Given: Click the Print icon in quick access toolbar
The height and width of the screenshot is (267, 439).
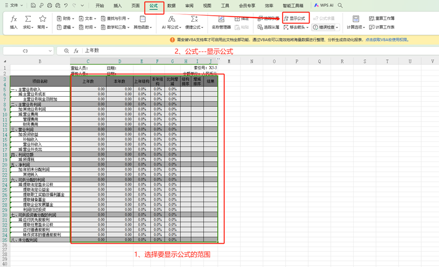Looking at the screenshot, I should click(50, 5).
